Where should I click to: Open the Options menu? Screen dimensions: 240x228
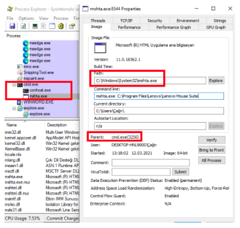[26, 18]
